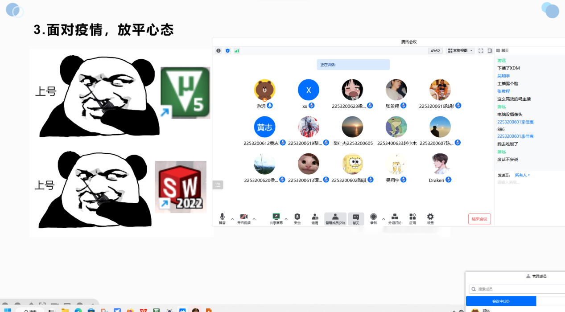Open the 应用 apps icon
Viewport: 565px width, 312px height.
(412, 217)
